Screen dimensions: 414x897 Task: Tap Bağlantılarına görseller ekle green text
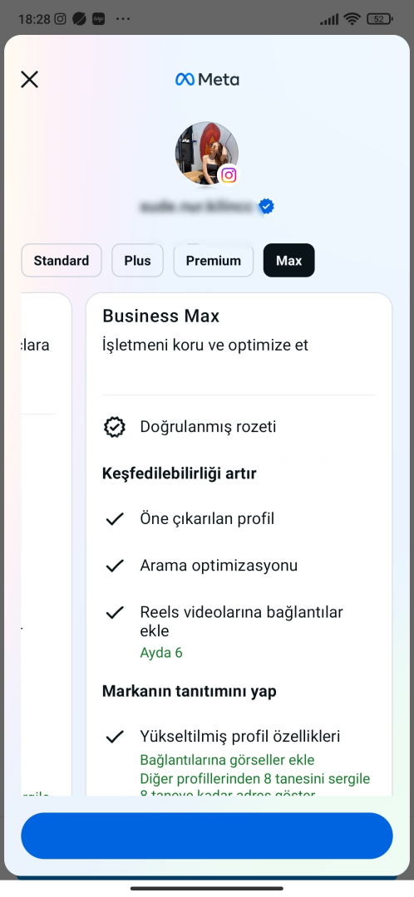[x=227, y=760]
